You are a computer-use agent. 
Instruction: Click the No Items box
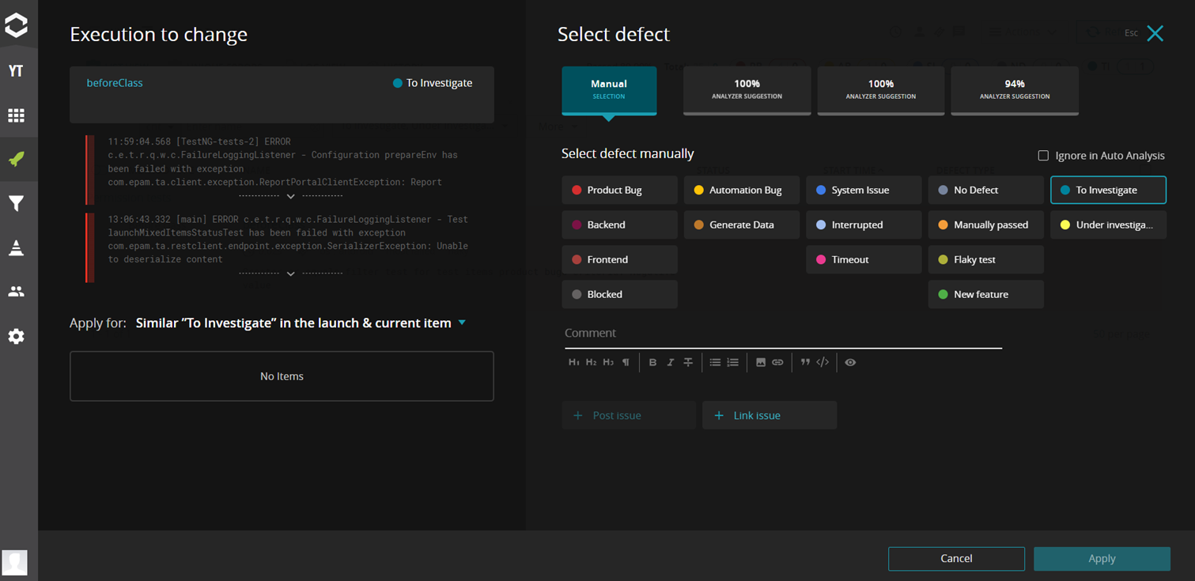point(282,376)
